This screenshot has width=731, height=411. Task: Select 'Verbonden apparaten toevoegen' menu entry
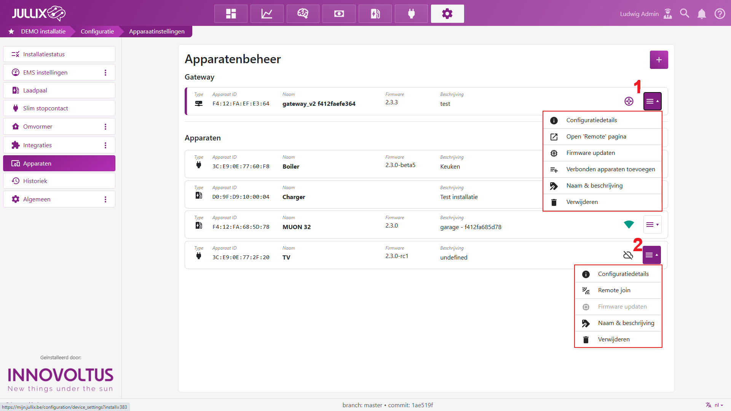click(610, 169)
